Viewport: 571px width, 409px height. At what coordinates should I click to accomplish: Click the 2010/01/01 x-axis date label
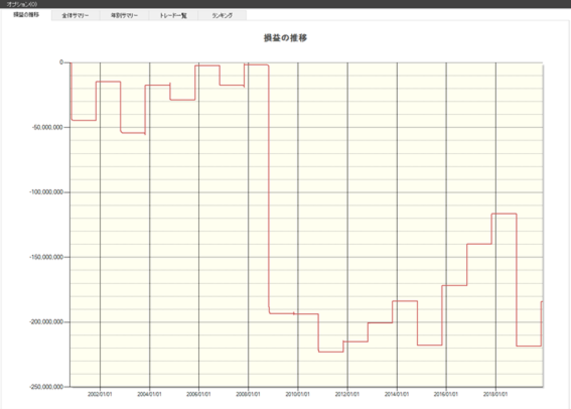(x=298, y=395)
